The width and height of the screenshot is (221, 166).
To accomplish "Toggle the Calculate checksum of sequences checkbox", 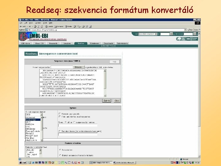I will click(x=60, y=117).
